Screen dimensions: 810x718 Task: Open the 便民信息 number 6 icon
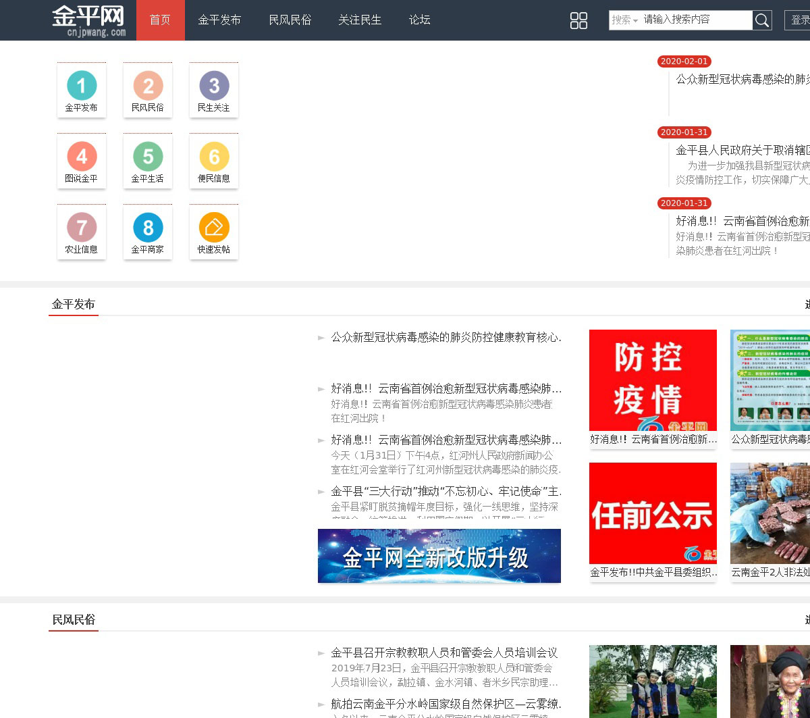pos(214,157)
